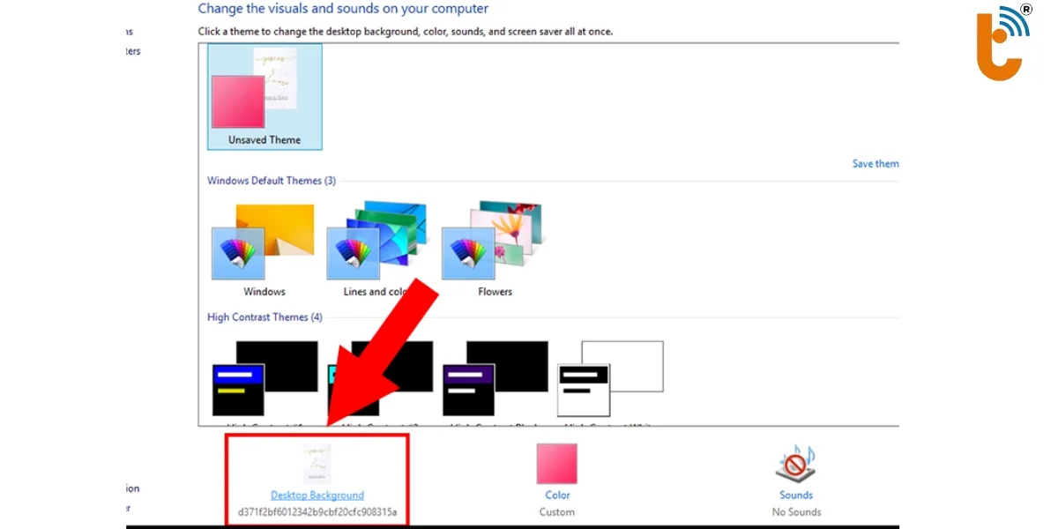Click the Desktop Background wallpaper icon
The width and height of the screenshot is (1058, 529).
coord(317,464)
